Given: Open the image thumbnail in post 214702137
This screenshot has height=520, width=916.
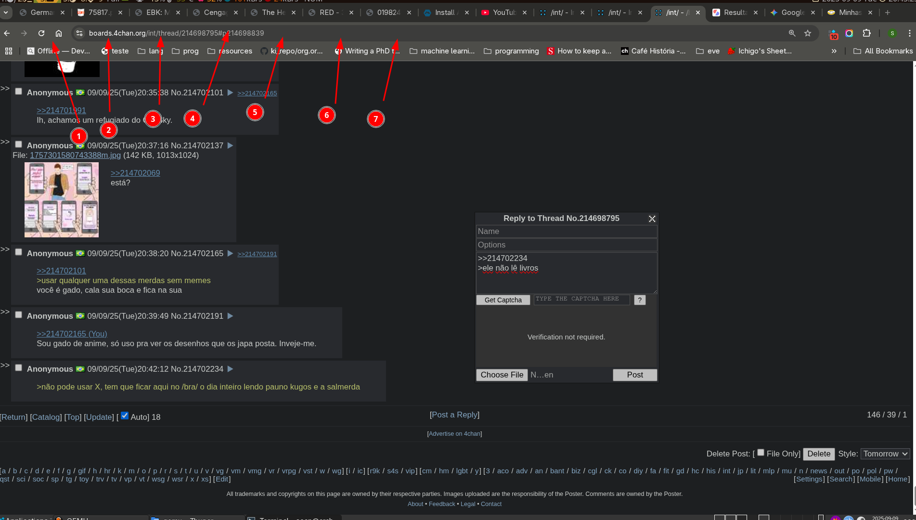Looking at the screenshot, I should click(62, 200).
